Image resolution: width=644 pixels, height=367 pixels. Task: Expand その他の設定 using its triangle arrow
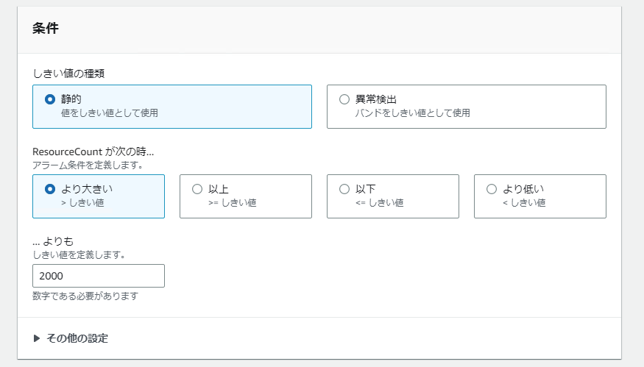(37, 338)
